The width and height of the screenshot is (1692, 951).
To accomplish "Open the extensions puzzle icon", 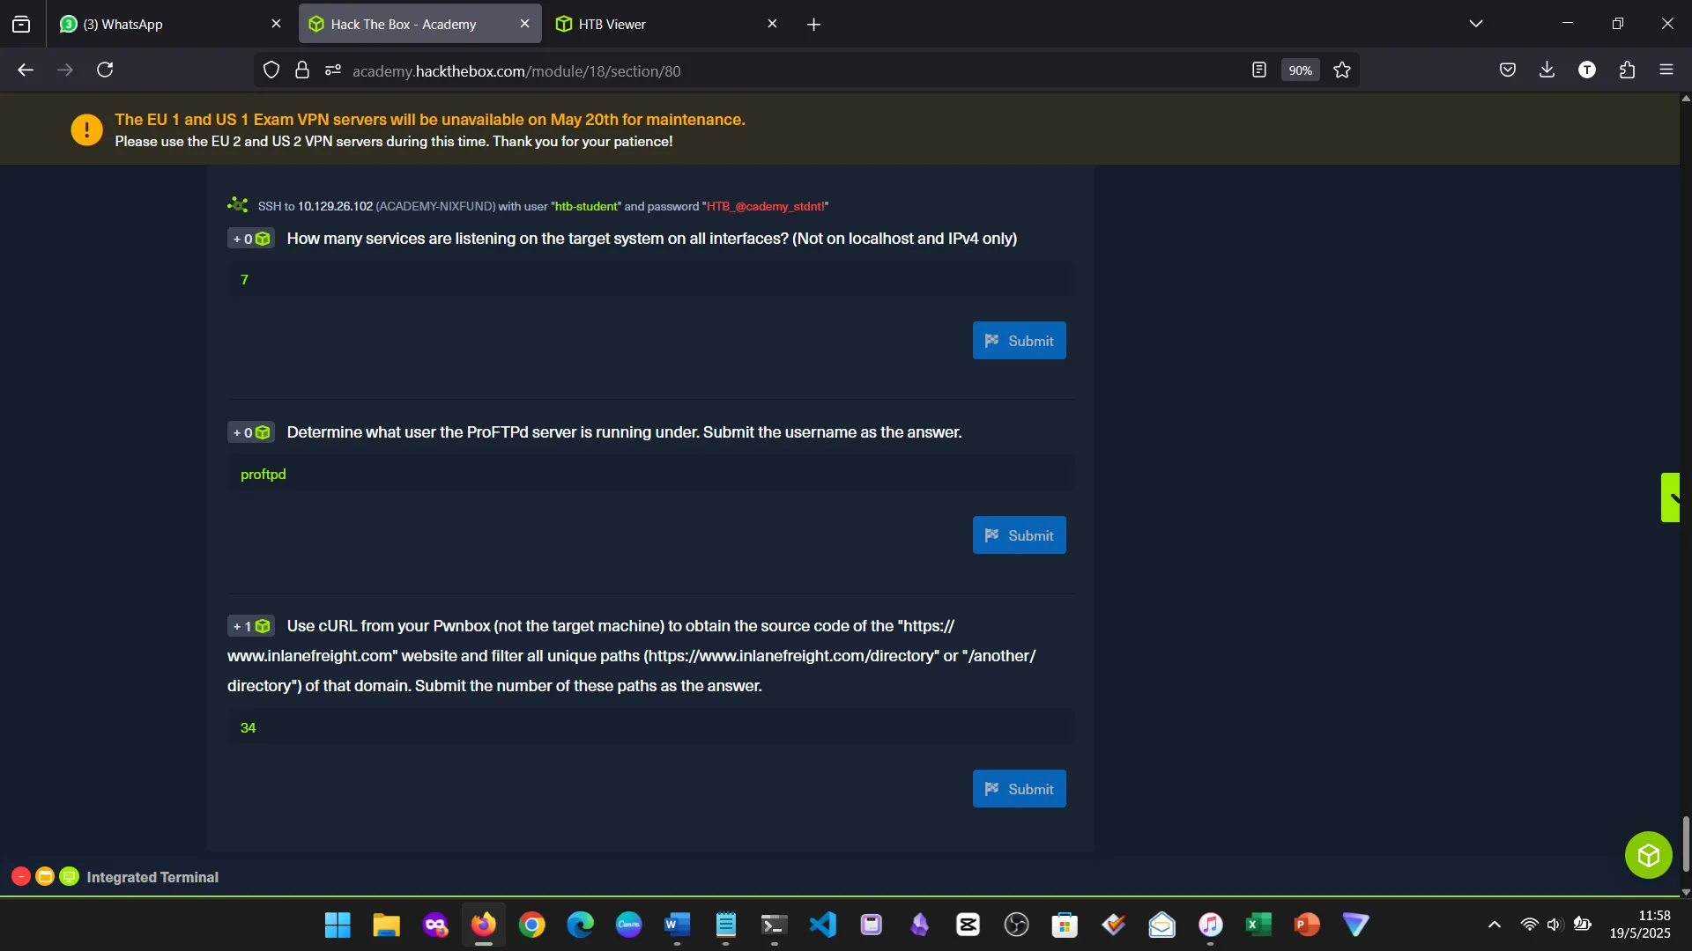I will [1627, 70].
